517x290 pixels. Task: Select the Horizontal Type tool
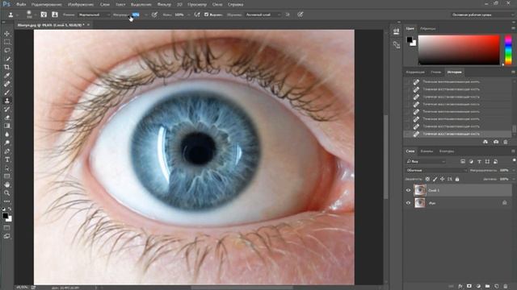tap(7, 159)
